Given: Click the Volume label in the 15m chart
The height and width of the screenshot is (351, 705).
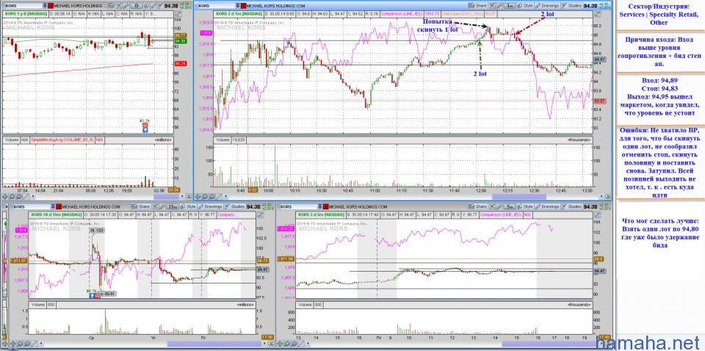Looking at the screenshot, I should pyautogui.click(x=37, y=304).
